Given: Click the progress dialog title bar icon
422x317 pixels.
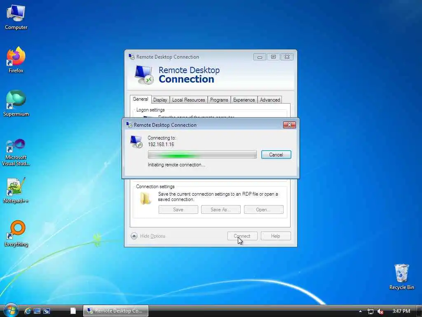Looking at the screenshot, I should (x=129, y=125).
